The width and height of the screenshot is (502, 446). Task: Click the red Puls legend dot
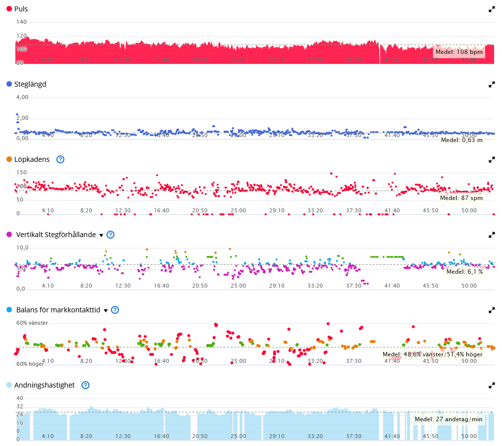pos(9,9)
